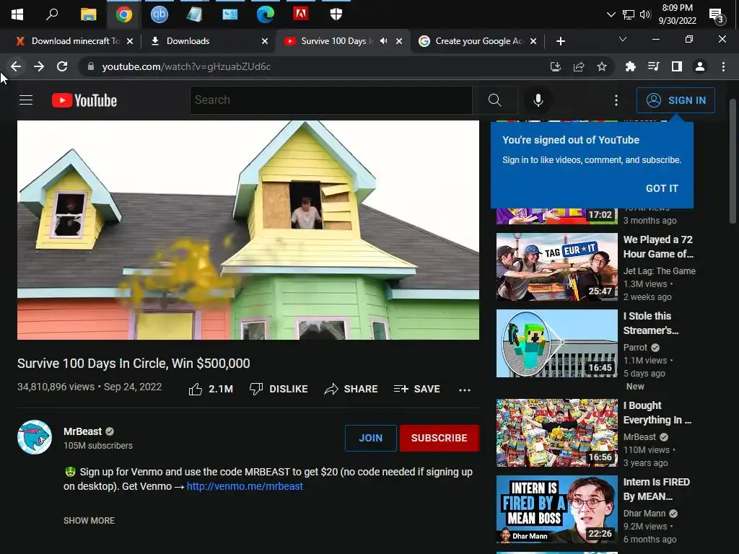739x554 pixels.
Task: Open Windows Security shield icon
Action: coord(336,14)
